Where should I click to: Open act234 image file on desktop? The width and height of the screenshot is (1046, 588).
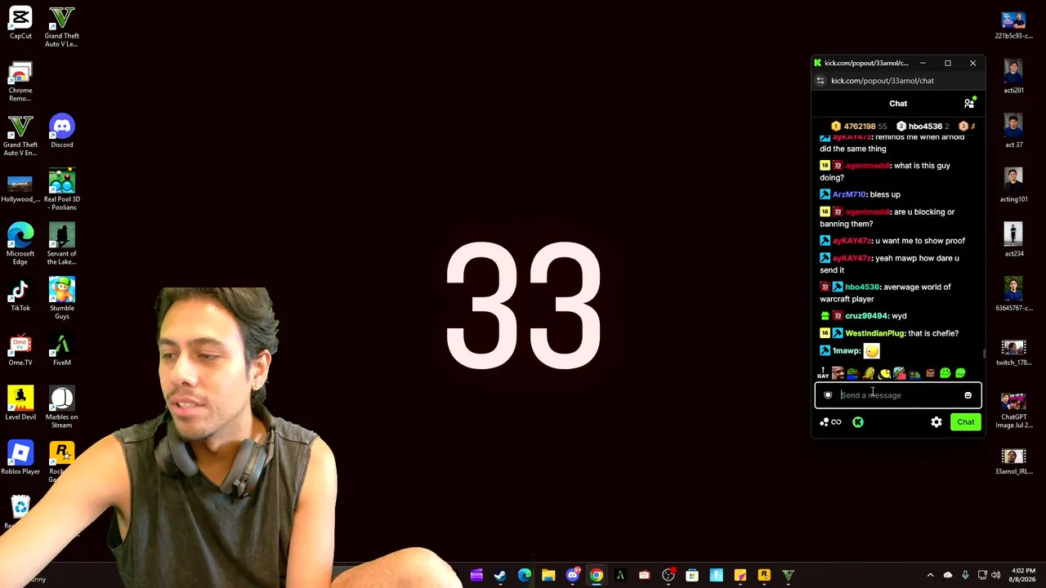point(1013,240)
